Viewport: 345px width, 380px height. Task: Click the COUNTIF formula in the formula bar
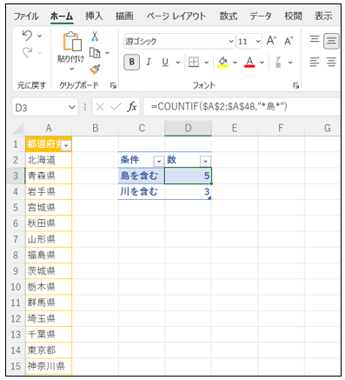[219, 107]
